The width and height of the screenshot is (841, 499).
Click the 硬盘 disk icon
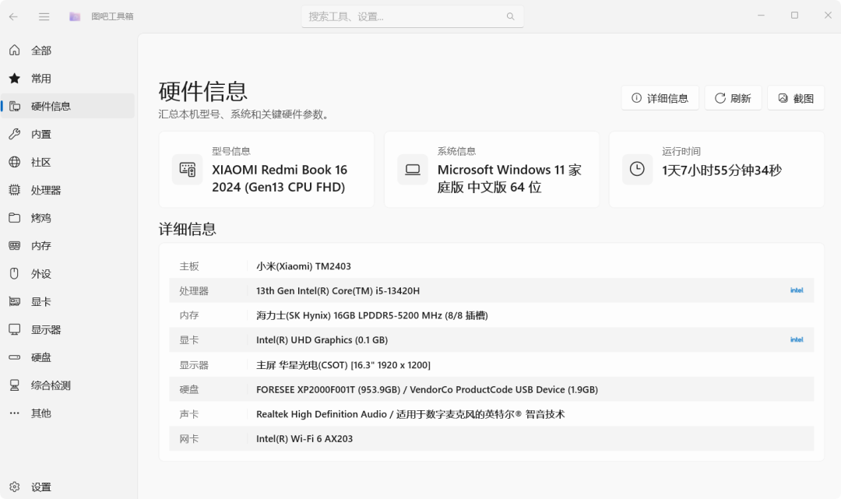[x=15, y=357]
